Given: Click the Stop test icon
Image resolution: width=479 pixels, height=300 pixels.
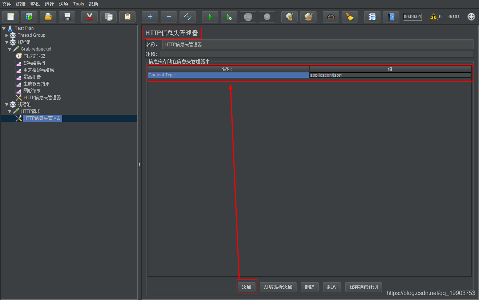Looking at the screenshot, I should pyautogui.click(x=248, y=17).
